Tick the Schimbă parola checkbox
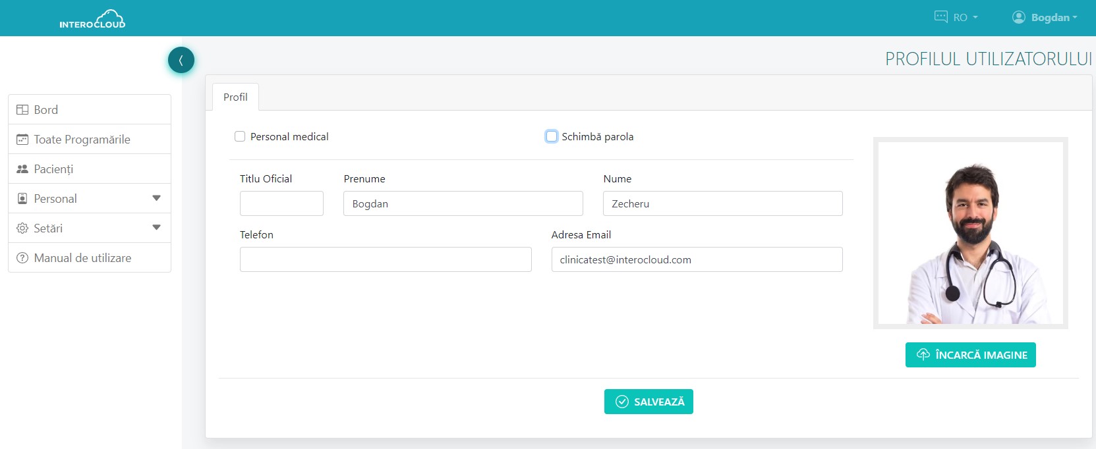This screenshot has width=1096, height=449. (552, 136)
